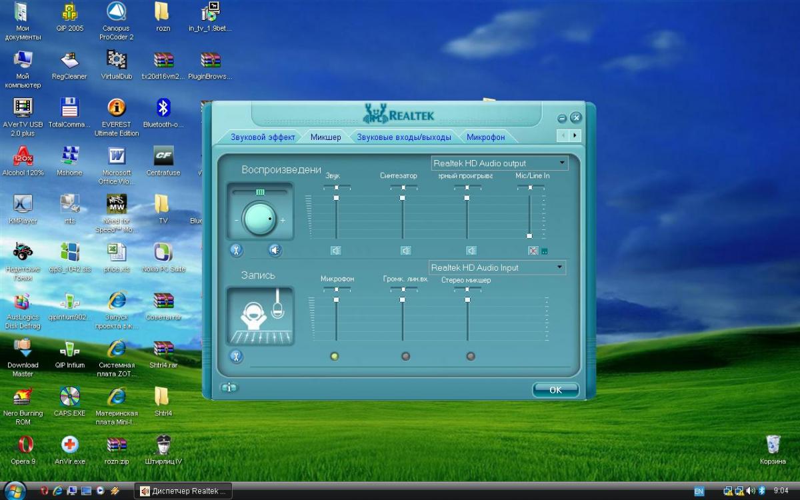Select Громк. лин.вх. as recording source
Viewport: 800px width, 500px height.
coord(405,356)
